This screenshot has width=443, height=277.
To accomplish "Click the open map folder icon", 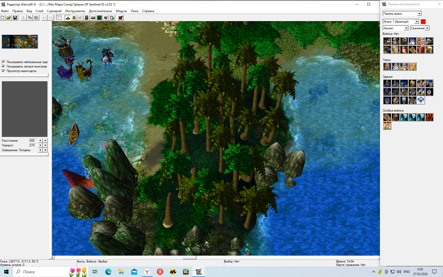I will (9, 18).
